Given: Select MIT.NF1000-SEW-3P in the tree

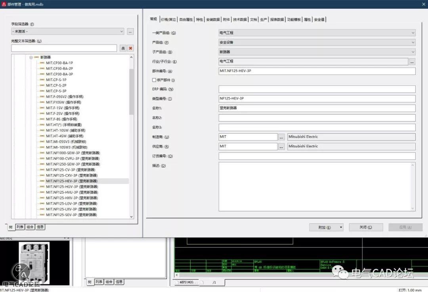Looking at the screenshot, I should point(73,153).
